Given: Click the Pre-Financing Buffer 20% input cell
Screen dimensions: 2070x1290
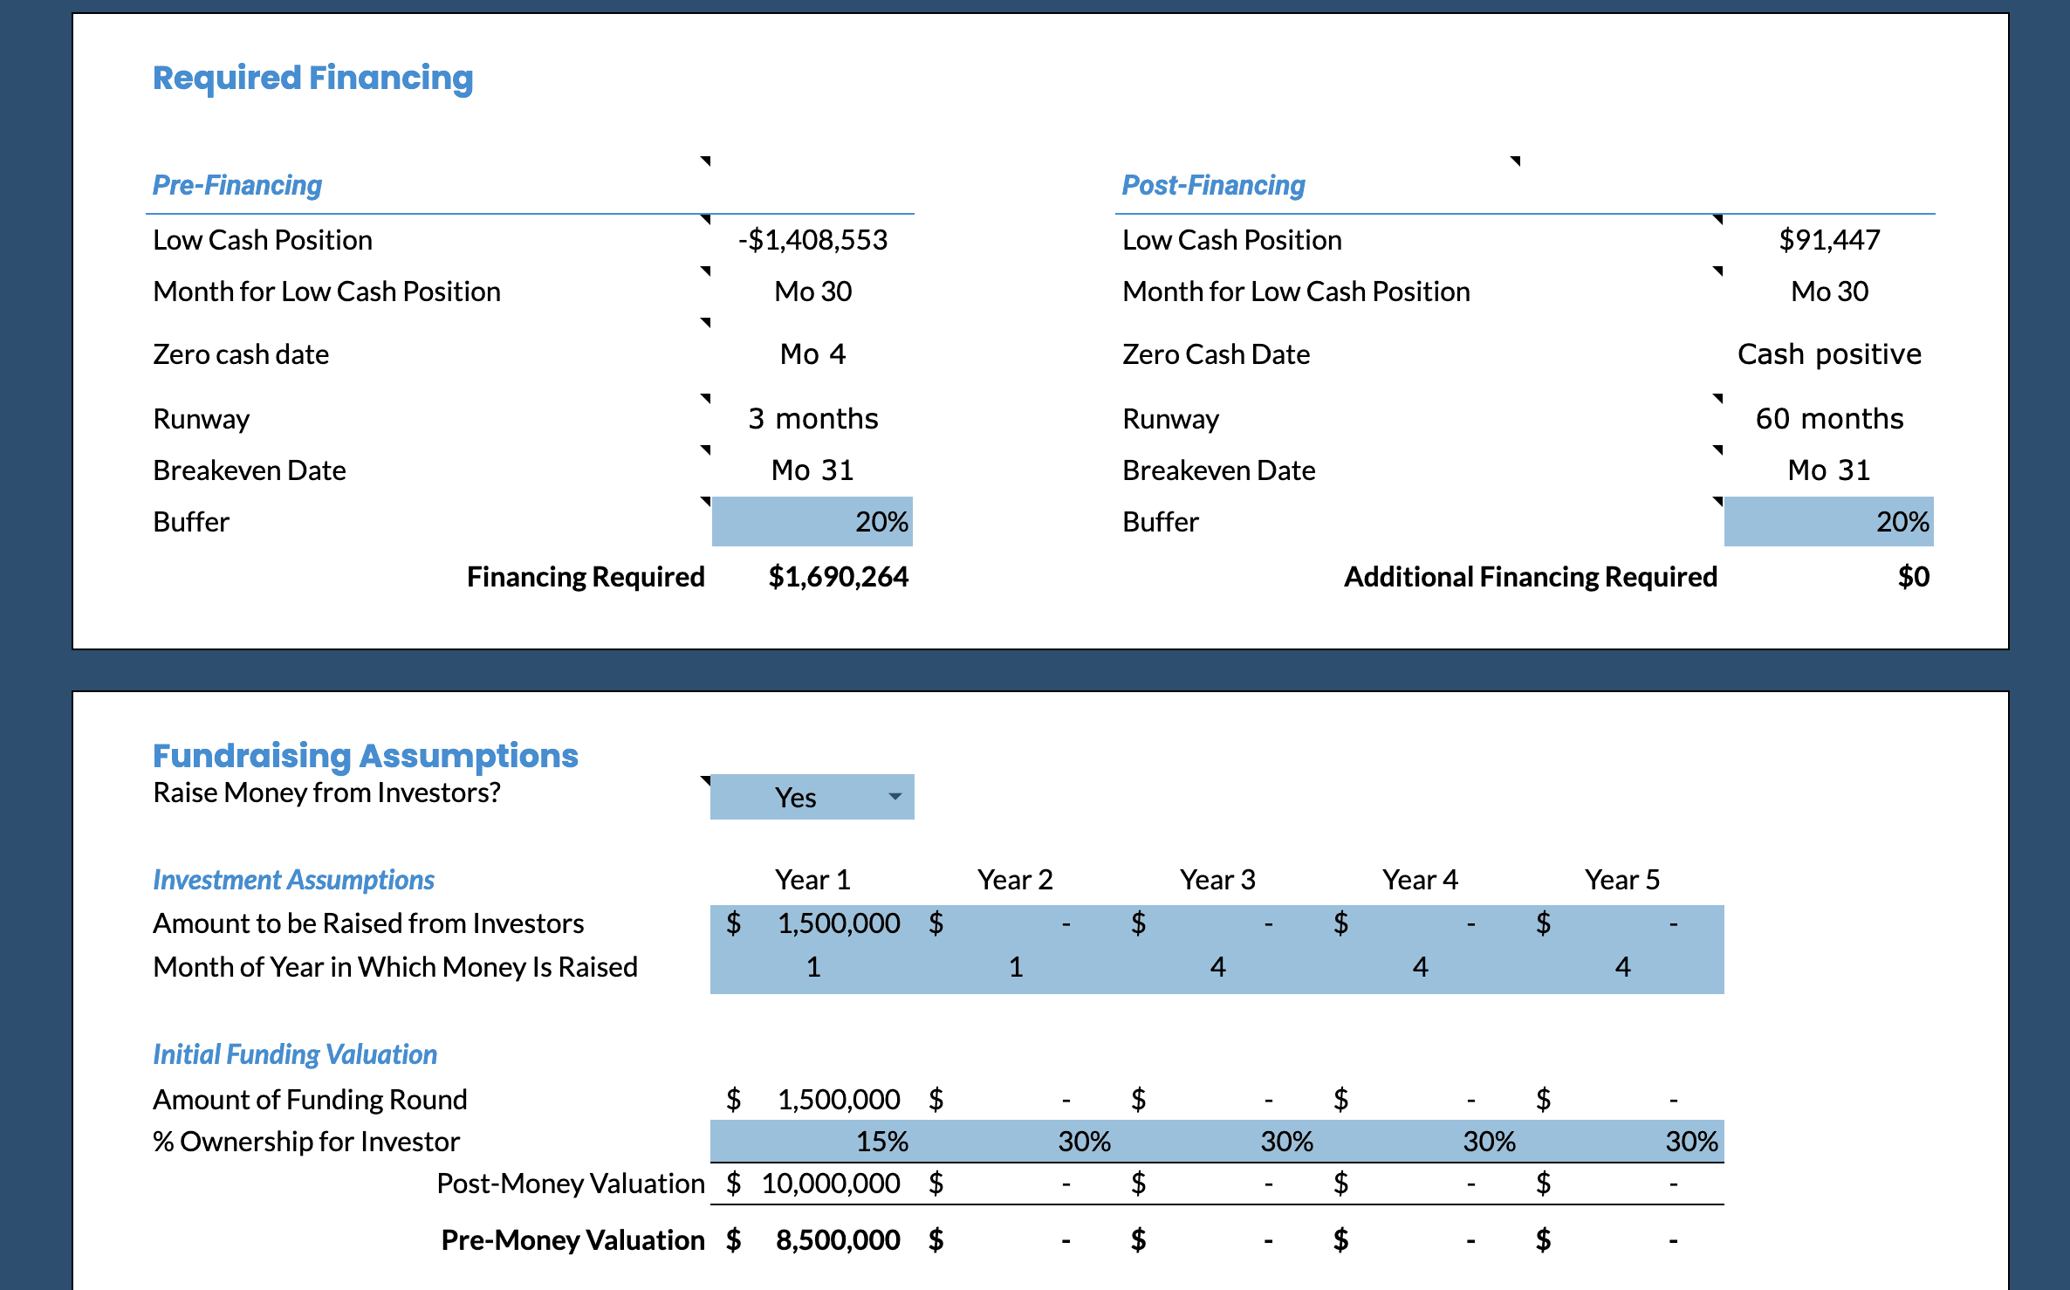Looking at the screenshot, I should pyautogui.click(x=812, y=522).
